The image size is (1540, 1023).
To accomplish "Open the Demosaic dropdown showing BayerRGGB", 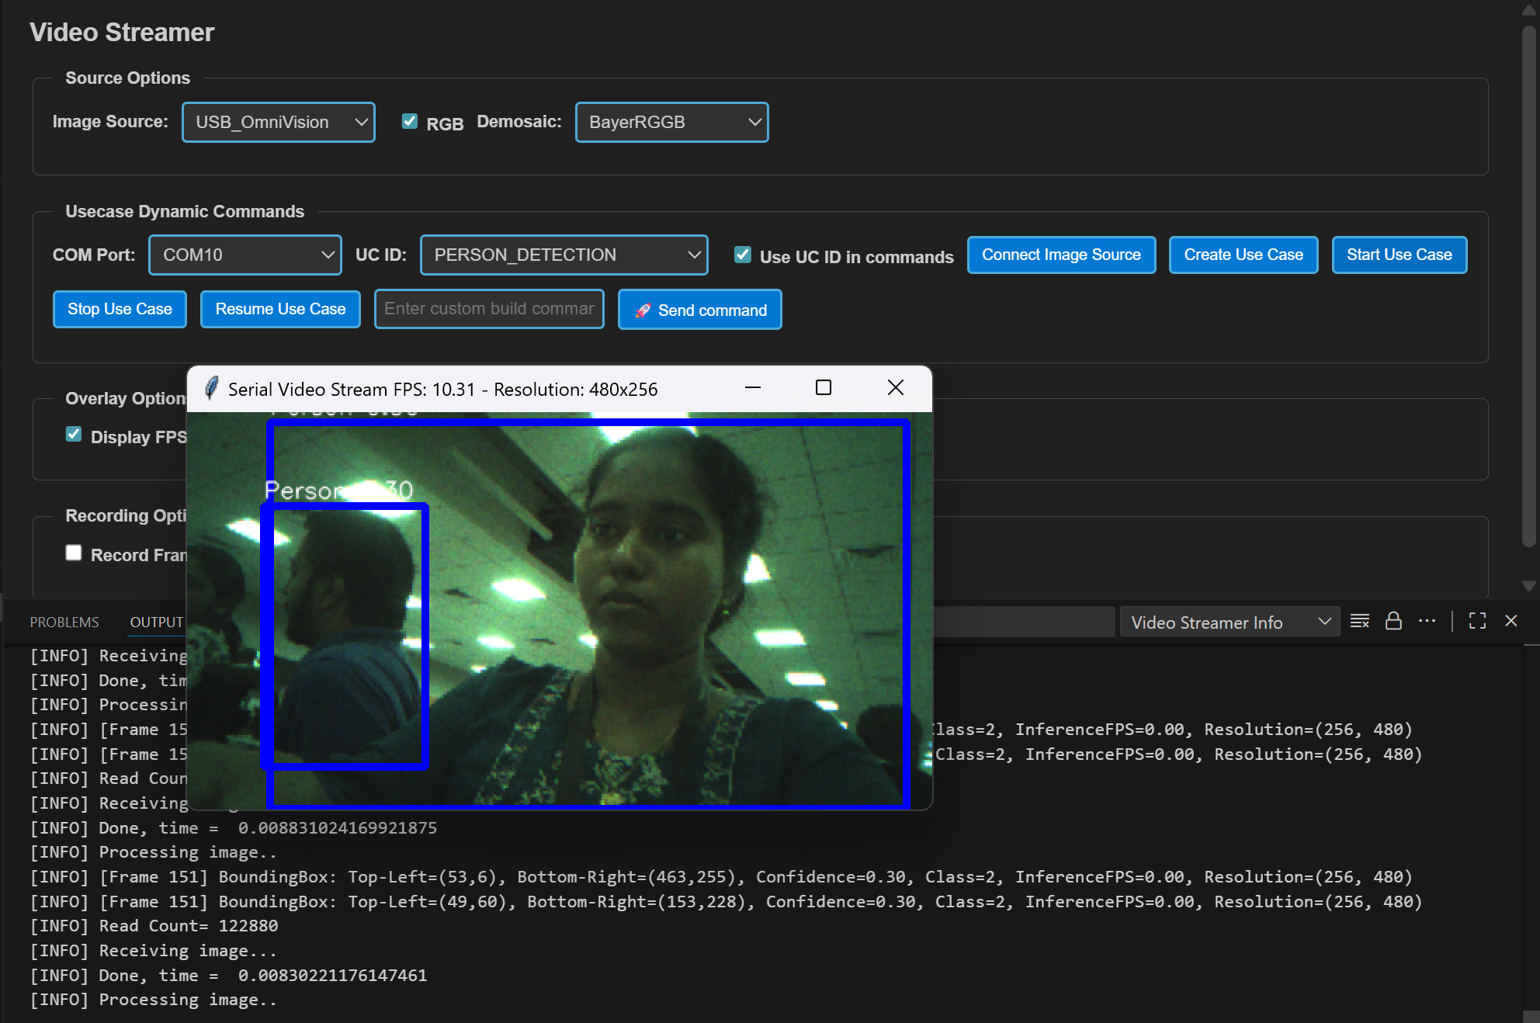I will [671, 122].
